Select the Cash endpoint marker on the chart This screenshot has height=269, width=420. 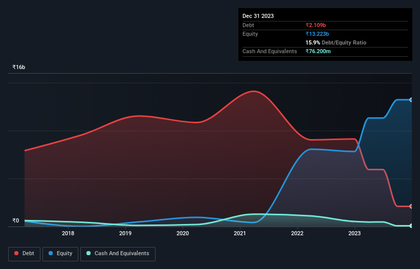coord(411,226)
